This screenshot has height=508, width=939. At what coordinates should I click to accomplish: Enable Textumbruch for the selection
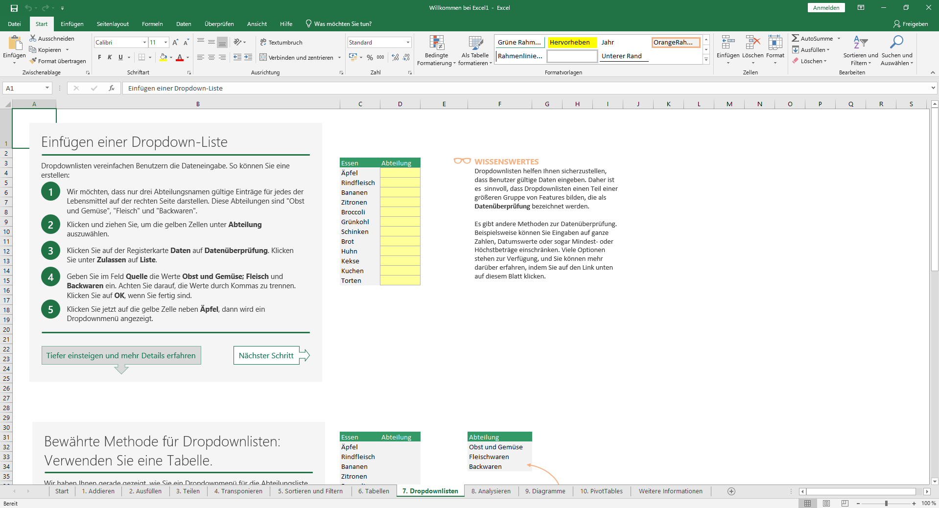[282, 42]
